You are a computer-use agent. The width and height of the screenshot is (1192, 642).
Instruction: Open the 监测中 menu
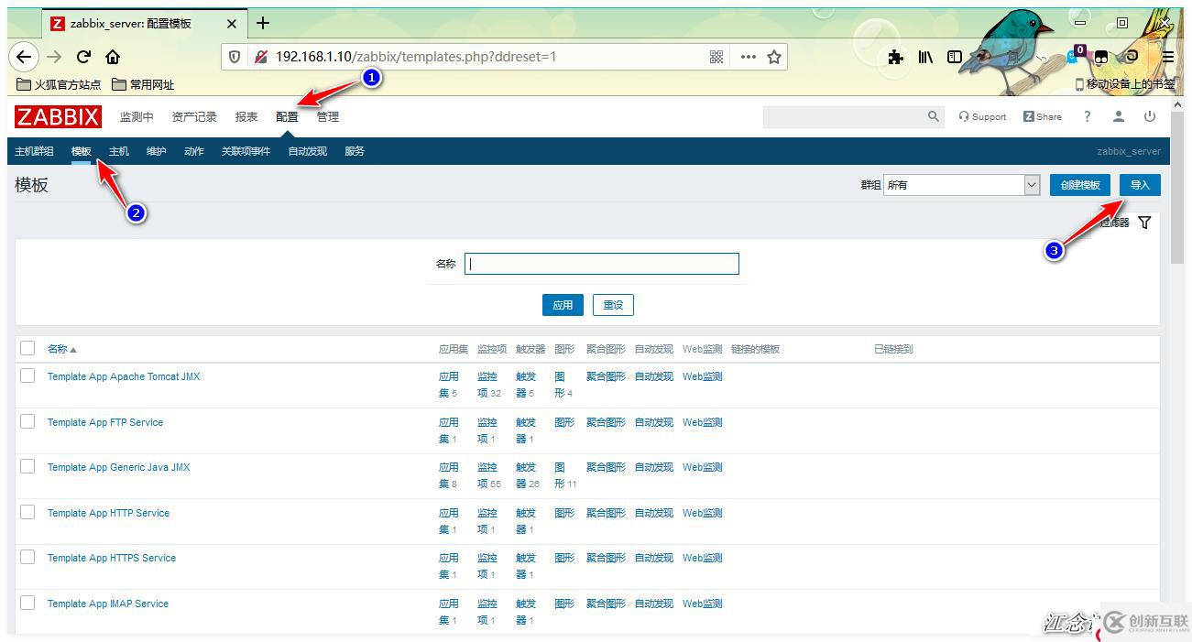point(137,117)
